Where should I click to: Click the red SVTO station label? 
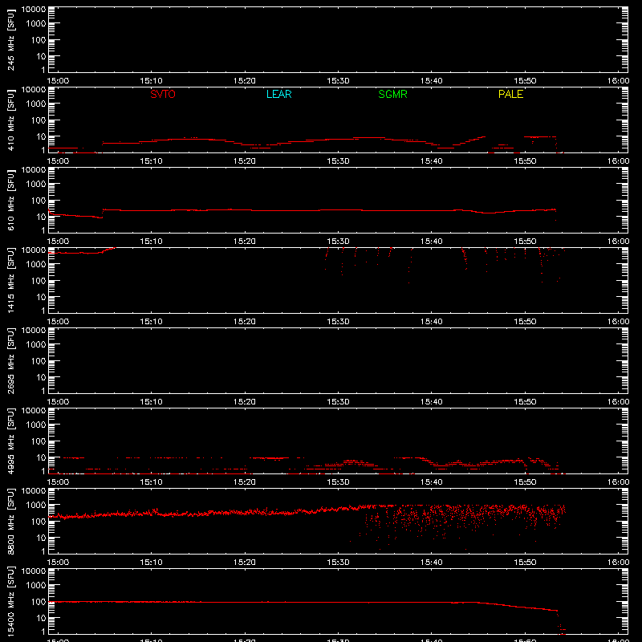[x=163, y=94]
